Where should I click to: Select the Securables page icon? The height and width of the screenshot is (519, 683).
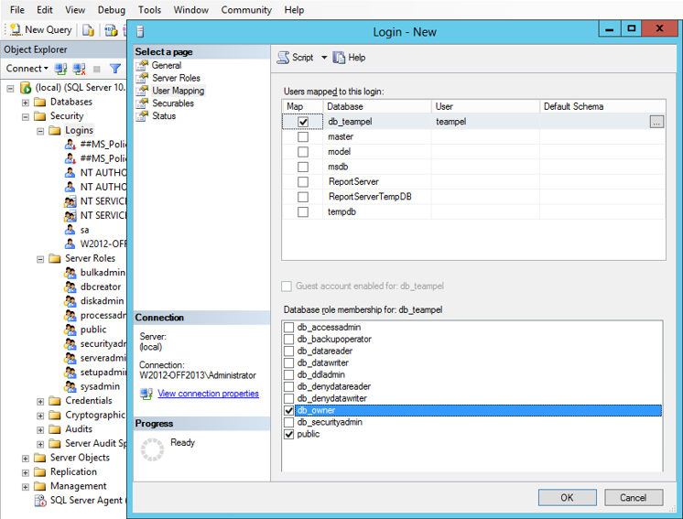142,103
